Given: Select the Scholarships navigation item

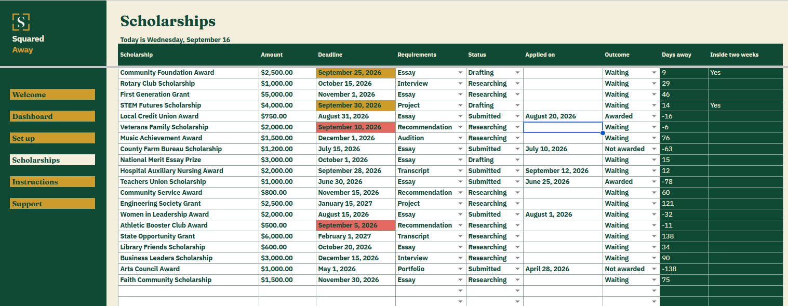Looking at the screenshot, I should click(x=52, y=160).
